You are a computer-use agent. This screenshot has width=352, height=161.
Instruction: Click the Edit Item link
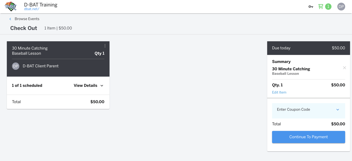click(x=279, y=92)
